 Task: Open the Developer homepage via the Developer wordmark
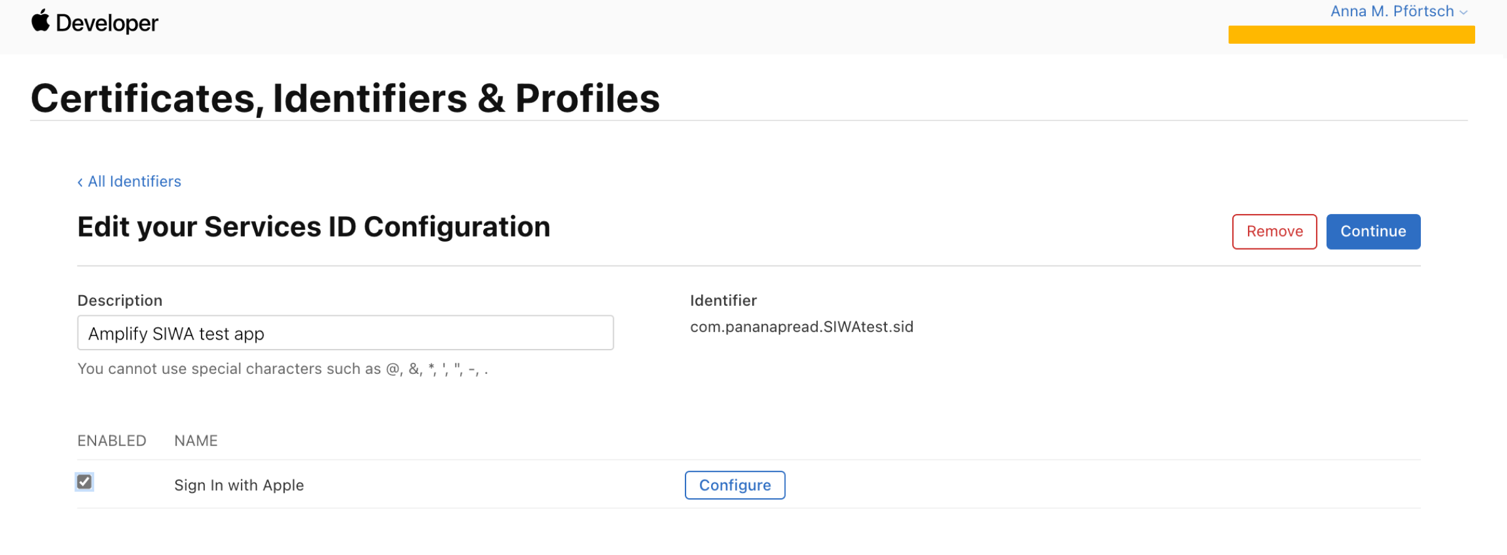tap(106, 22)
